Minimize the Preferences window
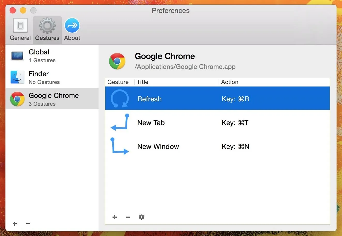The height and width of the screenshot is (236, 342). tap(23, 10)
